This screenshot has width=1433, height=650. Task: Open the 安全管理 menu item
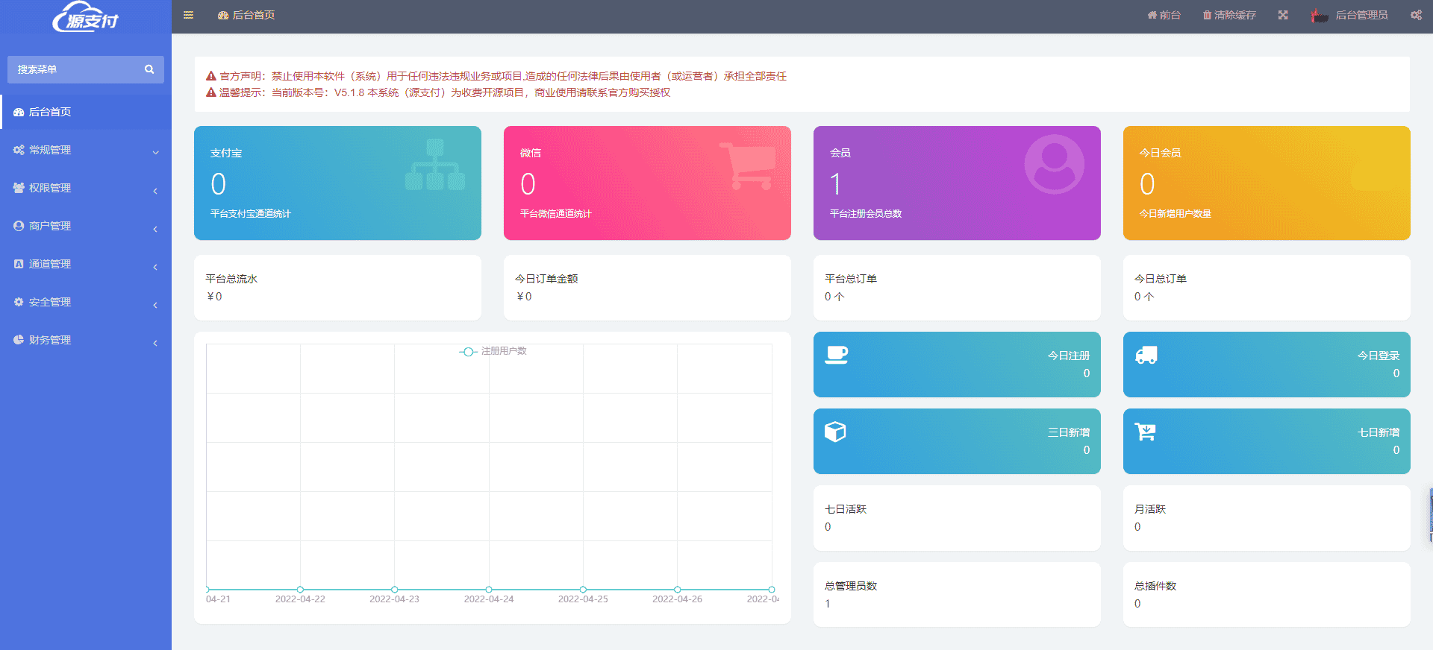coord(86,302)
